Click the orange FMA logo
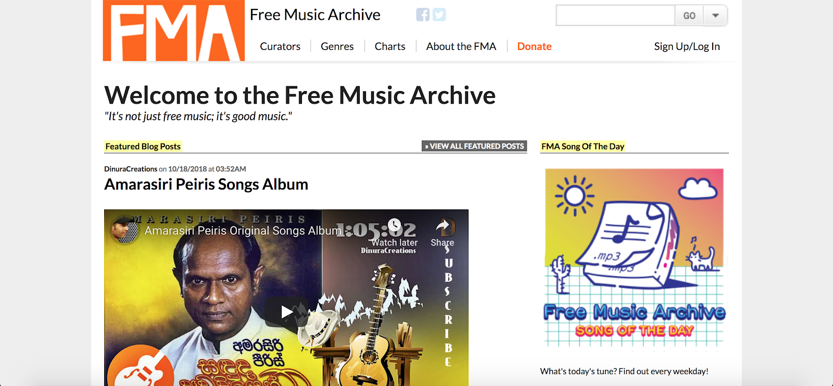Image resolution: width=833 pixels, height=386 pixels. click(x=174, y=31)
